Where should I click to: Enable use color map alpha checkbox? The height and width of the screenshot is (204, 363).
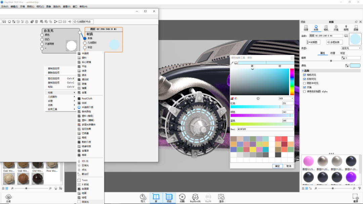pos(305,92)
